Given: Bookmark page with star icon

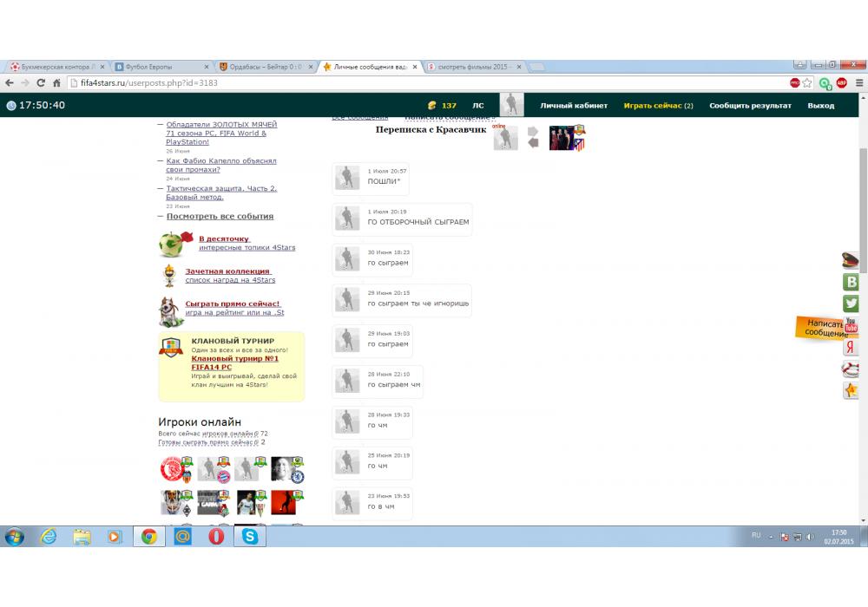Looking at the screenshot, I should 807,83.
